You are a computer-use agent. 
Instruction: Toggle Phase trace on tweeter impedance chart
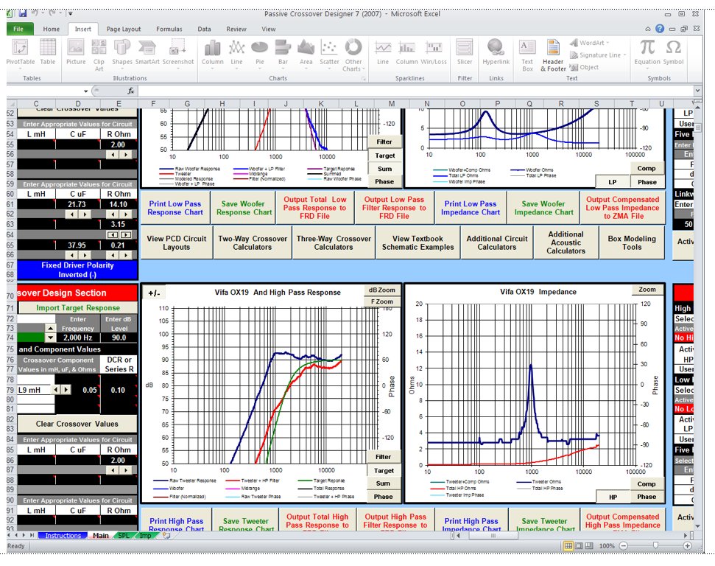[647, 497]
